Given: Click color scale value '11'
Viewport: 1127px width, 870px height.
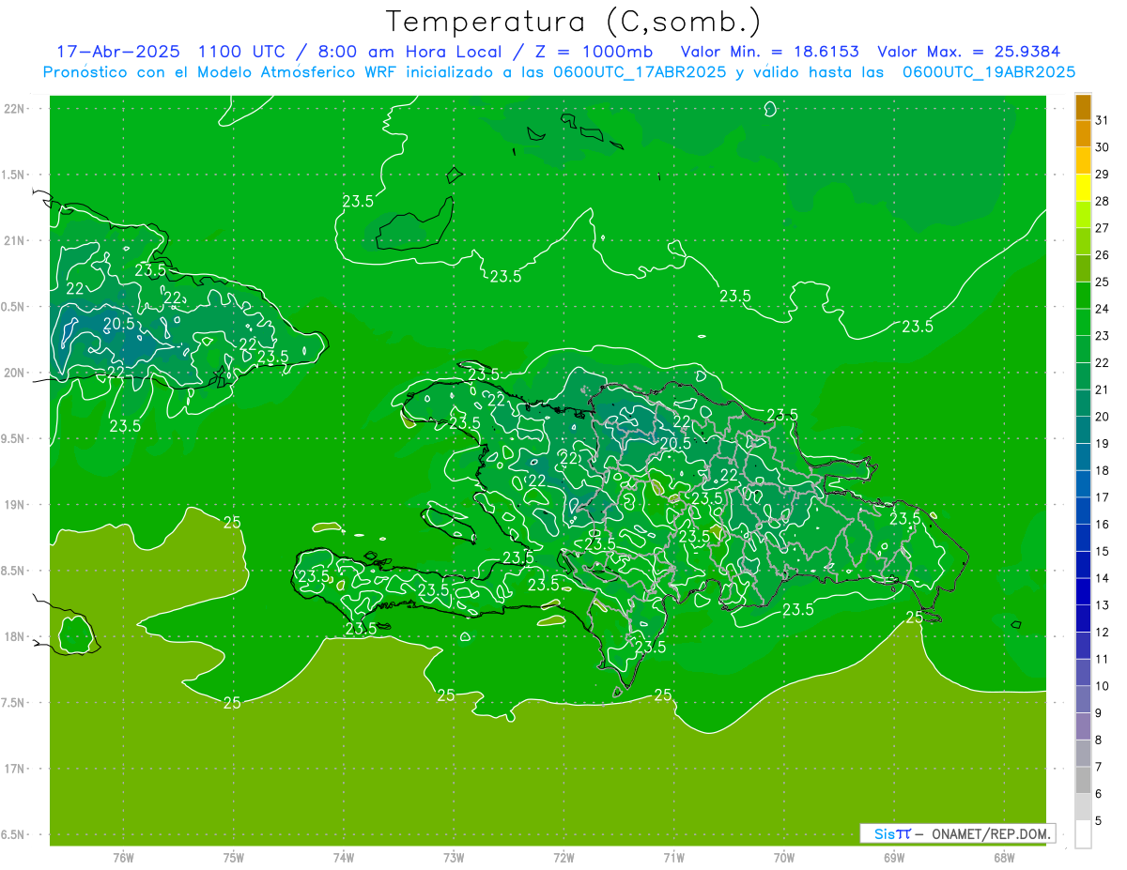Looking at the screenshot, I should click(x=1103, y=659).
